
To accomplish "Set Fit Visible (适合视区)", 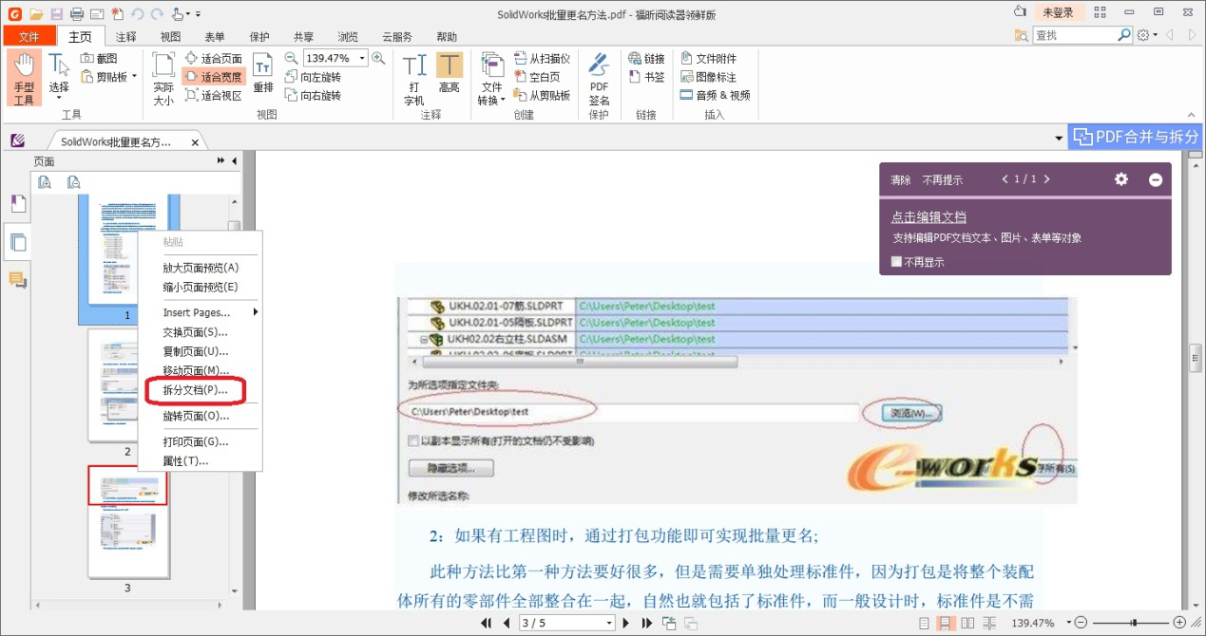I will pos(213,95).
